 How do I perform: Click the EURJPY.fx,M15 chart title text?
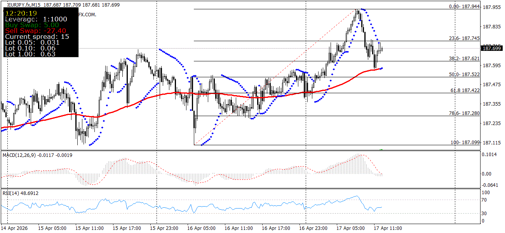[x=24, y=5]
